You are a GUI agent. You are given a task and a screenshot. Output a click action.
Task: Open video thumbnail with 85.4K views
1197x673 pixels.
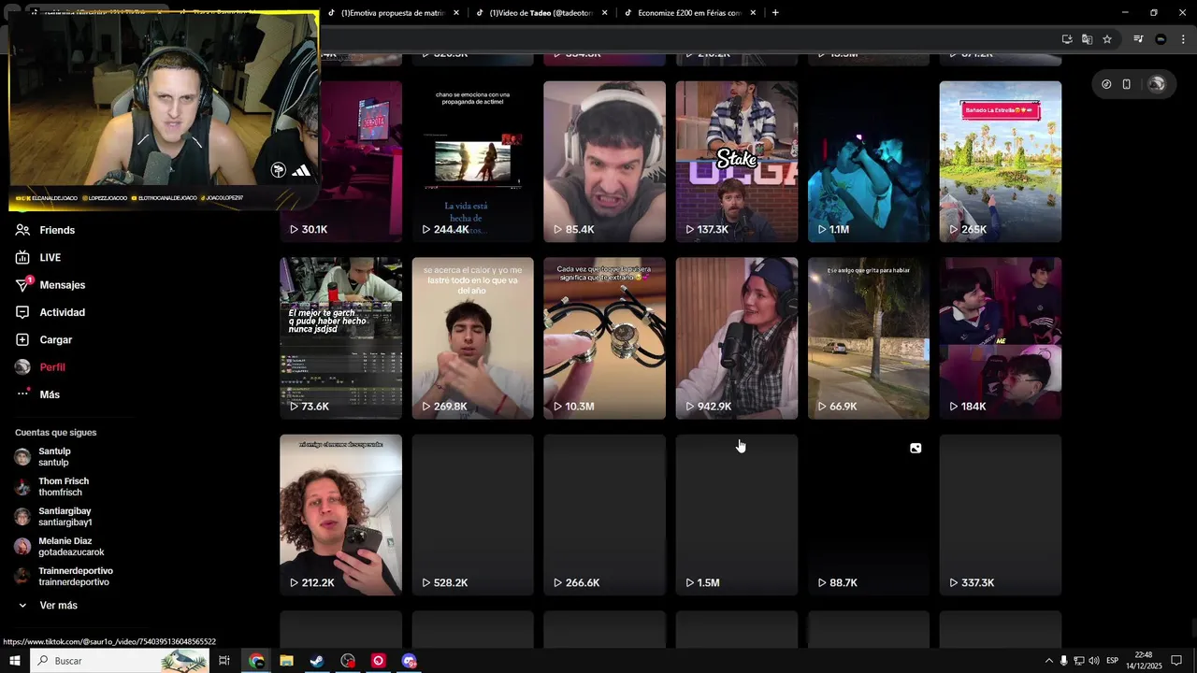604,162
